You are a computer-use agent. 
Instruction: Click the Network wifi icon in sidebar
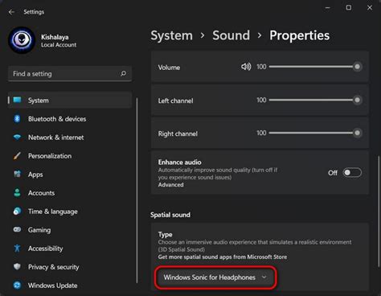click(17, 138)
